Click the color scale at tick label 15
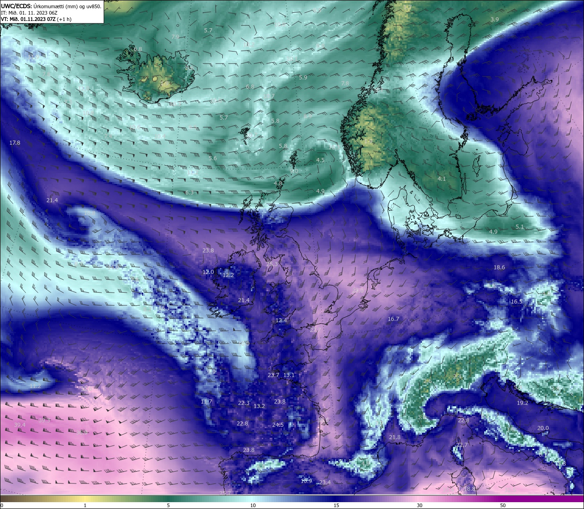This screenshot has height=509, width=584. point(336,505)
